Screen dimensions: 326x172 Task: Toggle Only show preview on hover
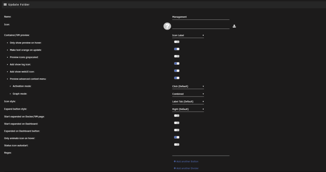(177, 42)
